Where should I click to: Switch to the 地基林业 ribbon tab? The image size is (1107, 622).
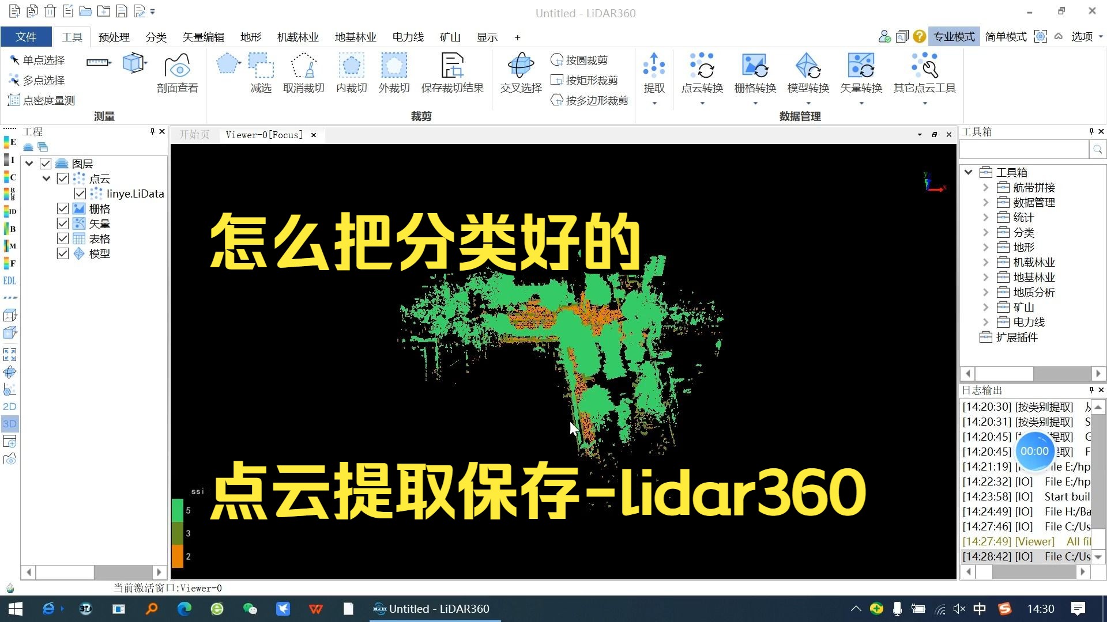[x=355, y=37]
